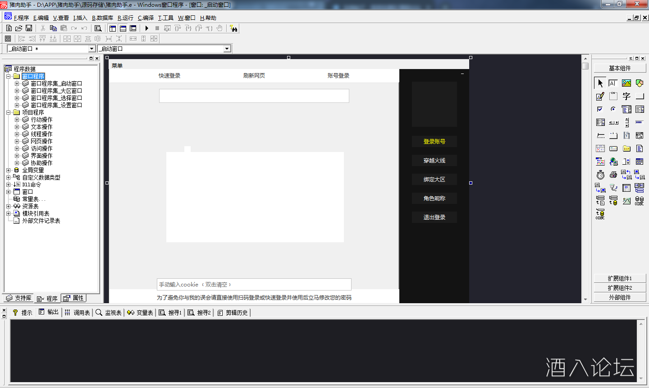Select the picture box component icon
Screen dimensions: 649x388
[626, 83]
